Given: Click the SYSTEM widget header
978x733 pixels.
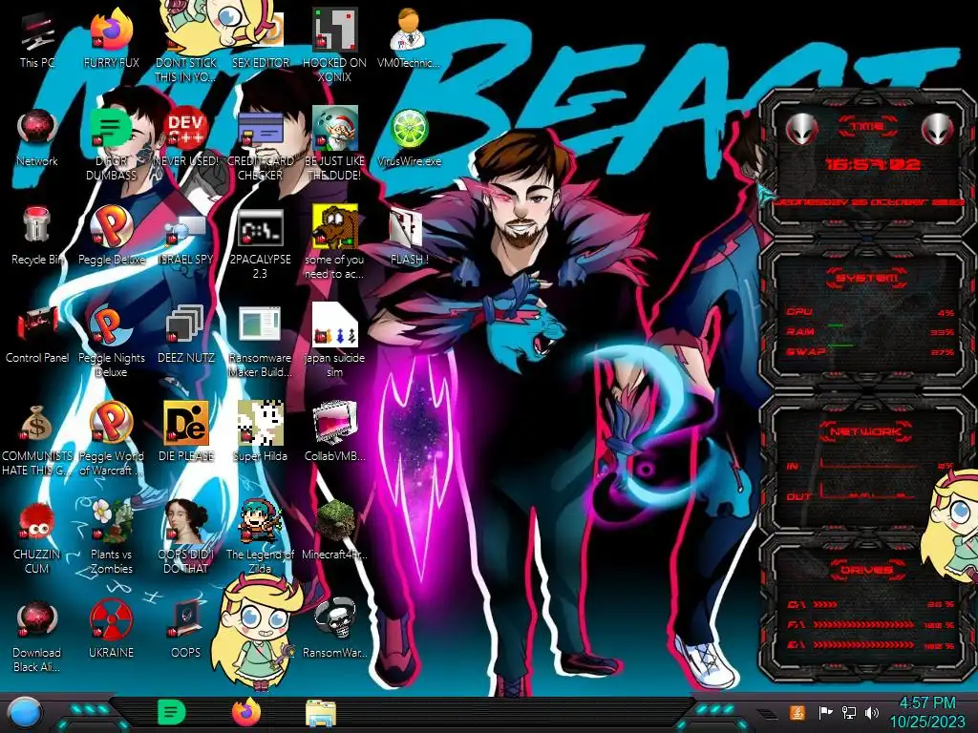Looking at the screenshot, I should point(867,278).
